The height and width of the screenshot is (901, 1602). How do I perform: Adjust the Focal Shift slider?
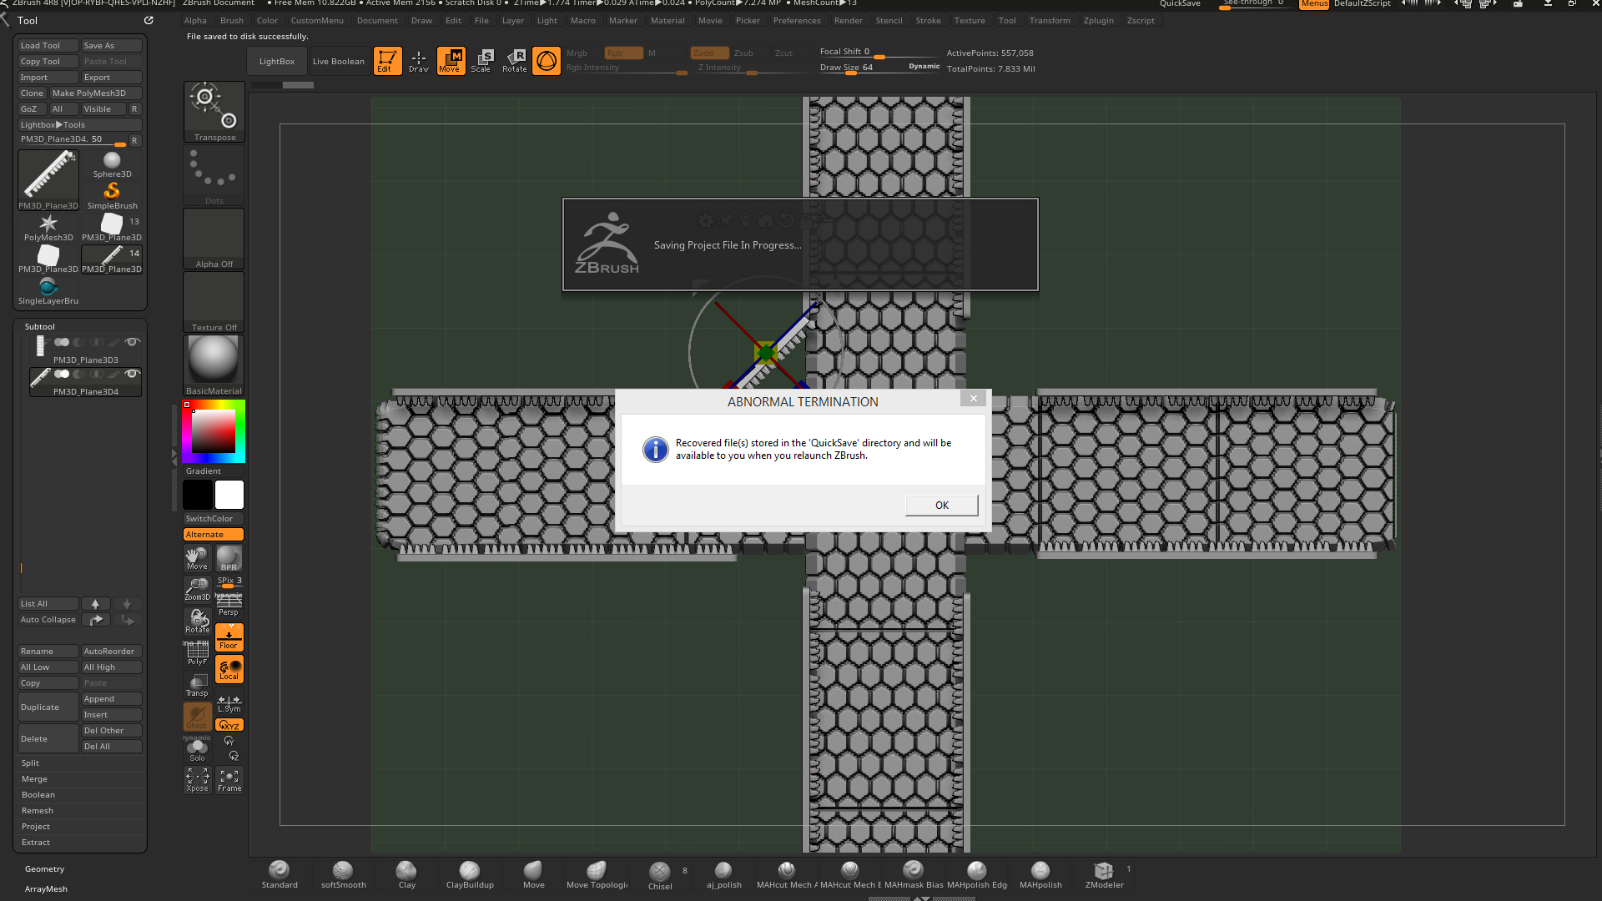click(x=879, y=52)
